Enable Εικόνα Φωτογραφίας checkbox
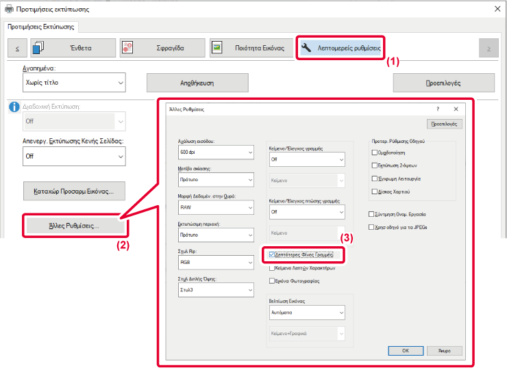This screenshot has height=370, width=507. 272,281
